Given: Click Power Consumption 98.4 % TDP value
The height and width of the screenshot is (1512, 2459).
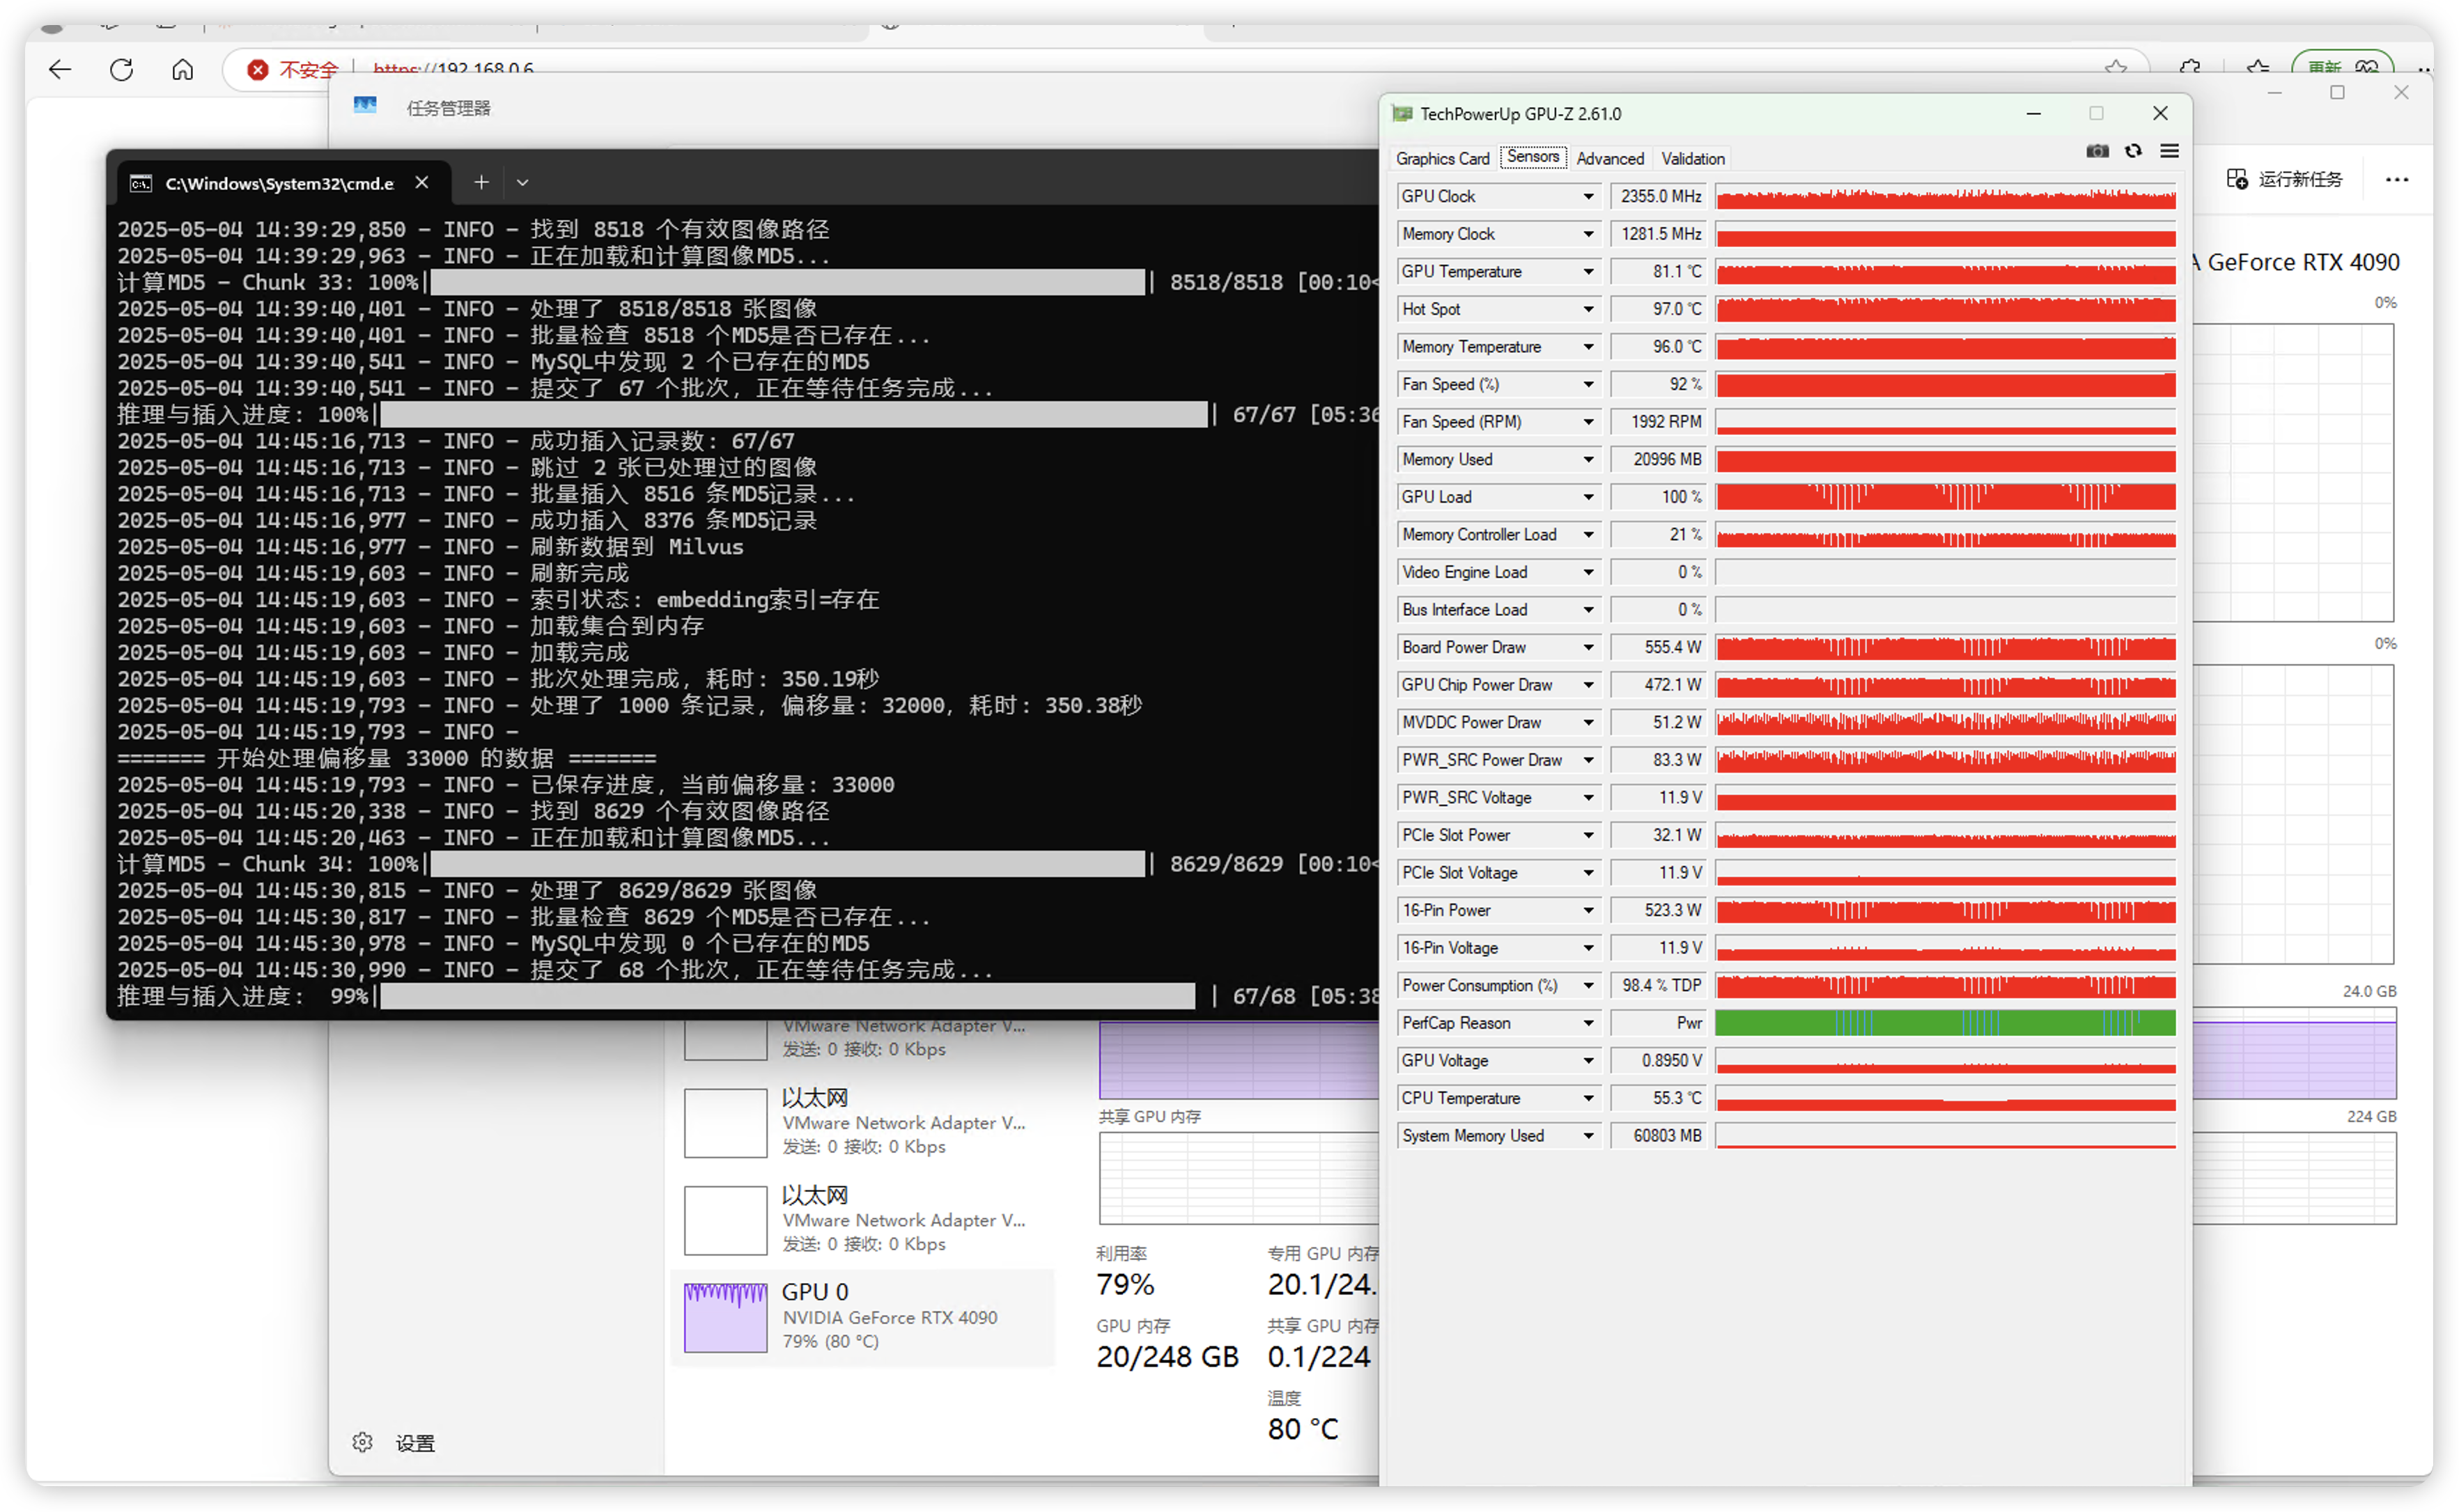Looking at the screenshot, I should pyautogui.click(x=1659, y=985).
